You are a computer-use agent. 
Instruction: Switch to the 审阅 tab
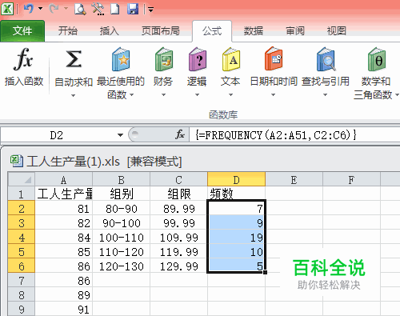point(295,31)
